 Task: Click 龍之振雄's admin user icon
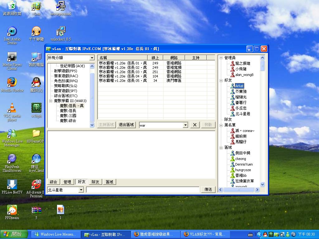pos(232,63)
